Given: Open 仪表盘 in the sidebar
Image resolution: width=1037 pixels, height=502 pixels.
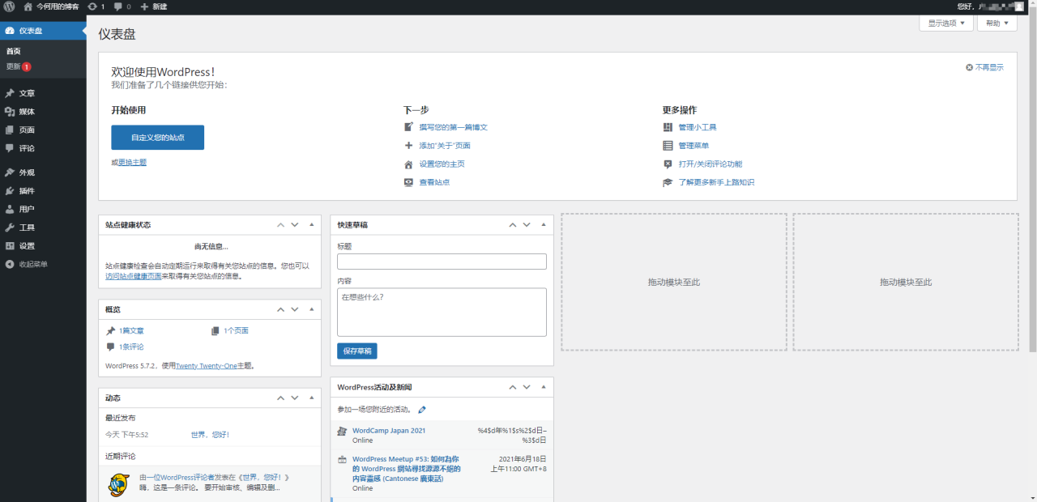Looking at the screenshot, I should click(43, 31).
